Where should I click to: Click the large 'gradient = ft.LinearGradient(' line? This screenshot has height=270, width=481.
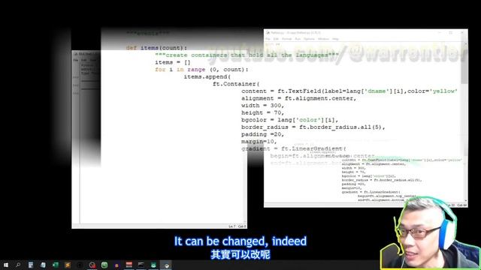point(294,148)
